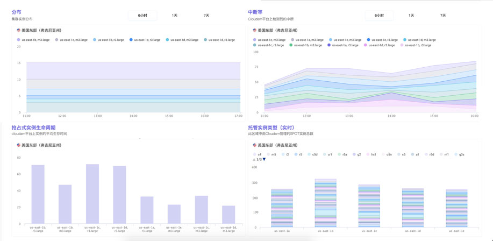This screenshot has height=241, width=493.
Task: Click the us-east-1c stacked bar
Action: pos(369,205)
